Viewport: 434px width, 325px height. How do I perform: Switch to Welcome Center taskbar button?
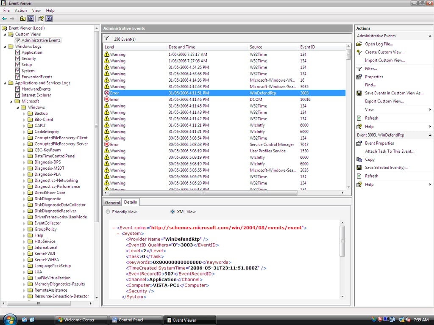coord(81,320)
